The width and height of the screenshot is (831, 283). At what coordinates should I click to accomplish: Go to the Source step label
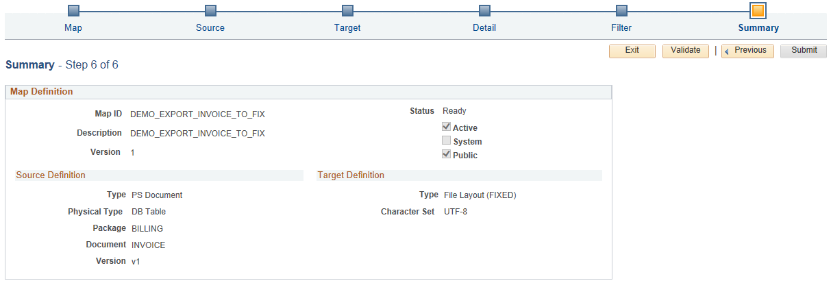(210, 28)
